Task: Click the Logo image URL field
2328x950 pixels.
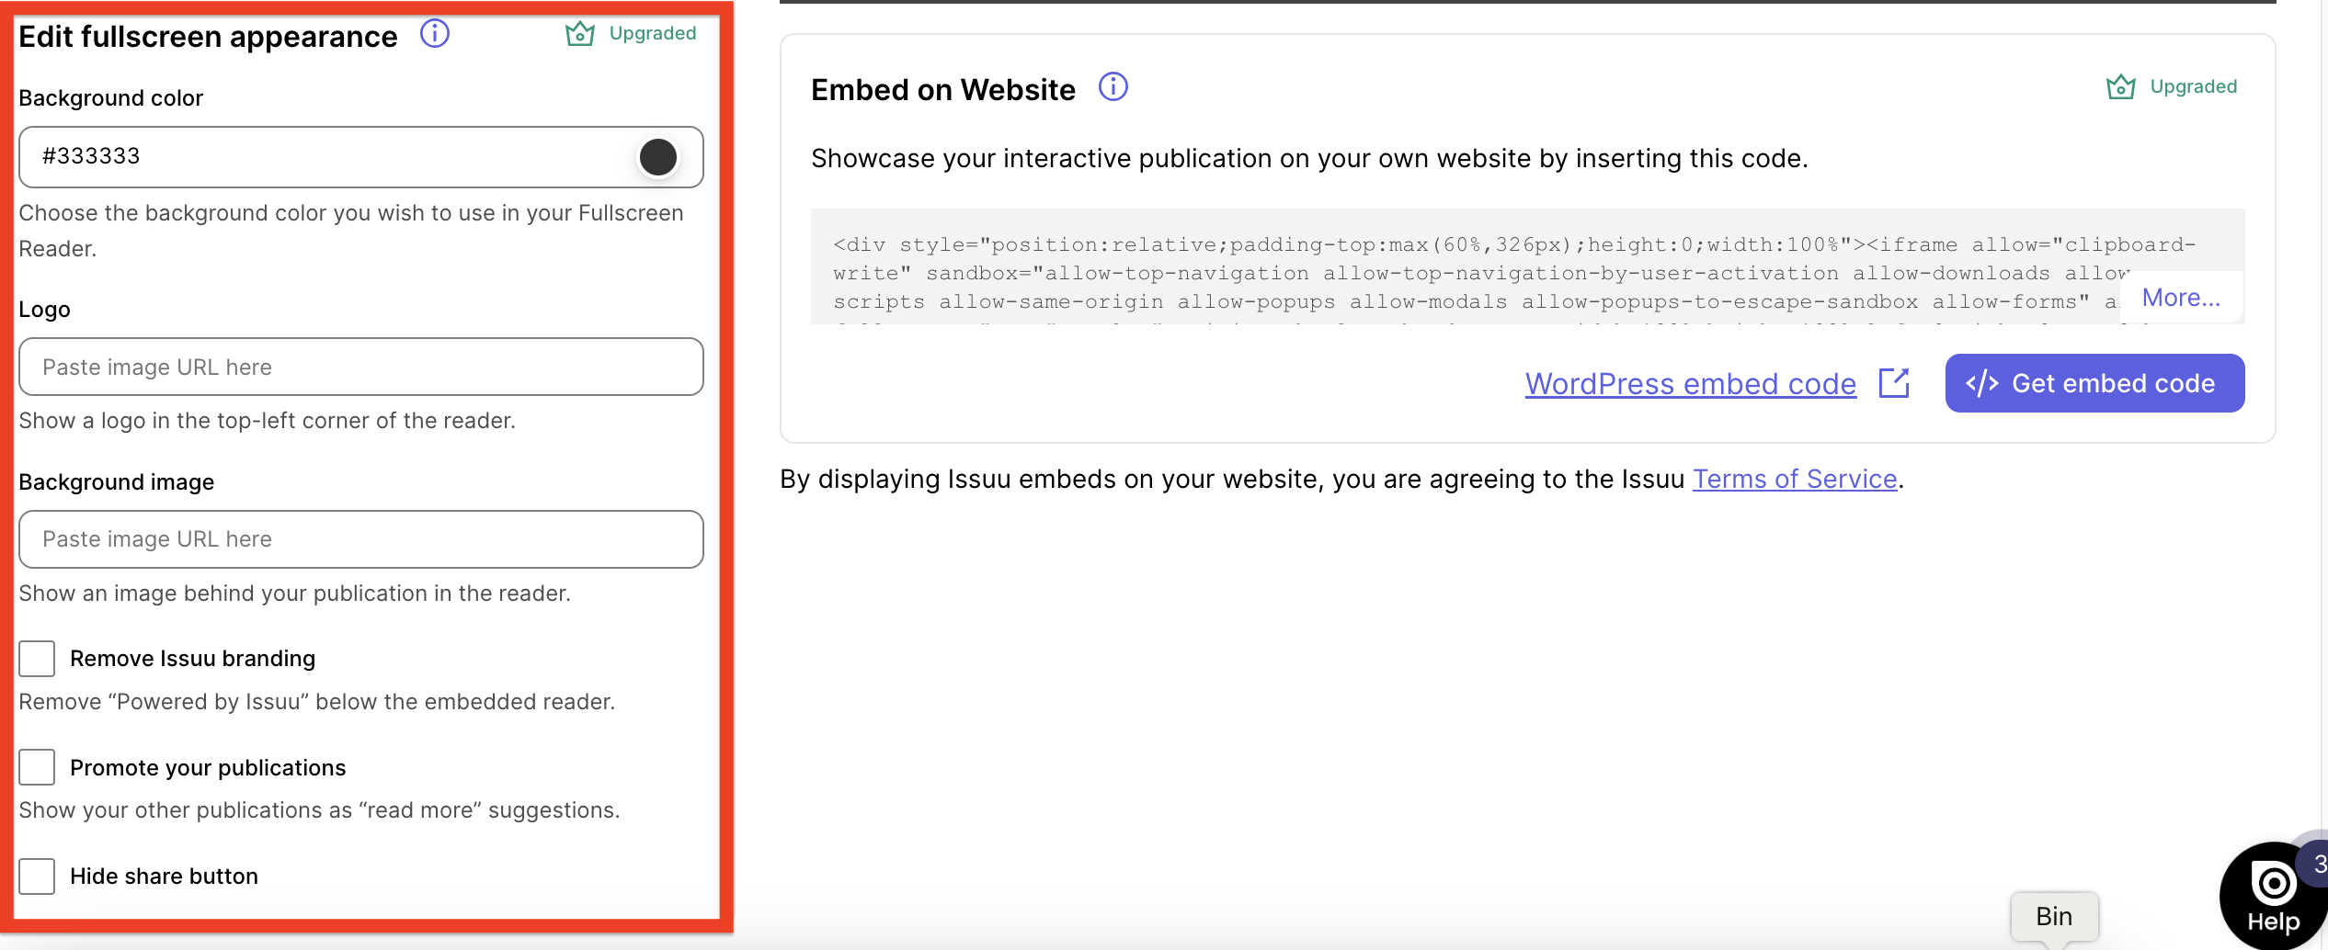Action: coord(360,367)
